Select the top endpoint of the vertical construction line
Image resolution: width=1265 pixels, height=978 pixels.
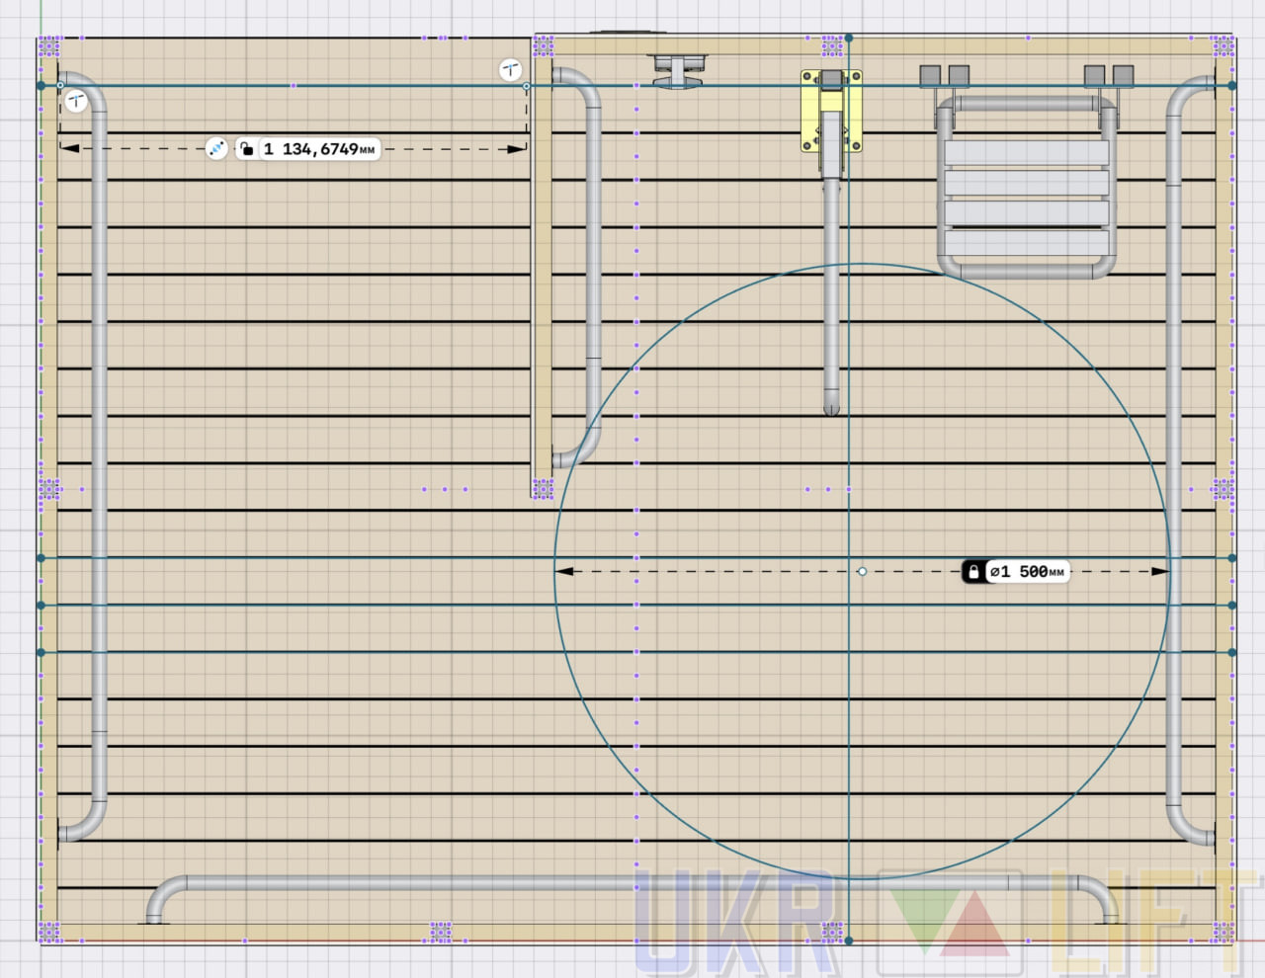tap(848, 39)
